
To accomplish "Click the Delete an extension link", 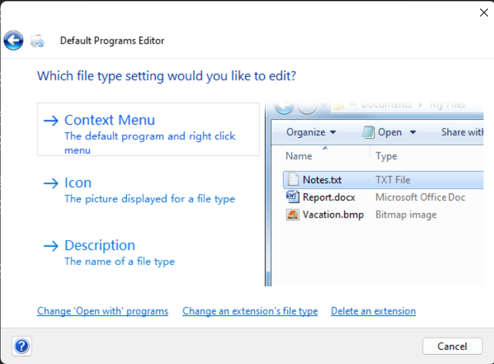I will coord(373,311).
